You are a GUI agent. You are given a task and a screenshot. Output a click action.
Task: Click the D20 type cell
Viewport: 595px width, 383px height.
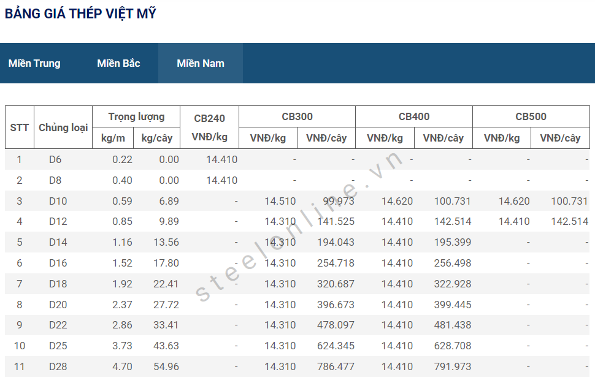58,305
